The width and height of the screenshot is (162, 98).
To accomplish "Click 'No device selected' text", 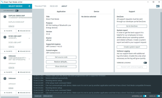I will (x=89, y=17).
